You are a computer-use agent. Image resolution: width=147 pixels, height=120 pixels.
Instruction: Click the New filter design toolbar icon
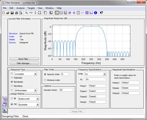(x=3, y=13)
